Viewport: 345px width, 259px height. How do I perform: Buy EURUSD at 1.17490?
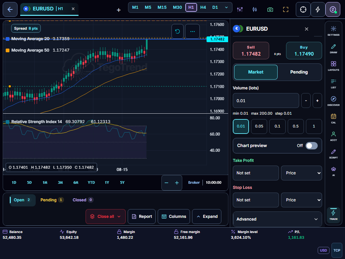[x=304, y=51]
